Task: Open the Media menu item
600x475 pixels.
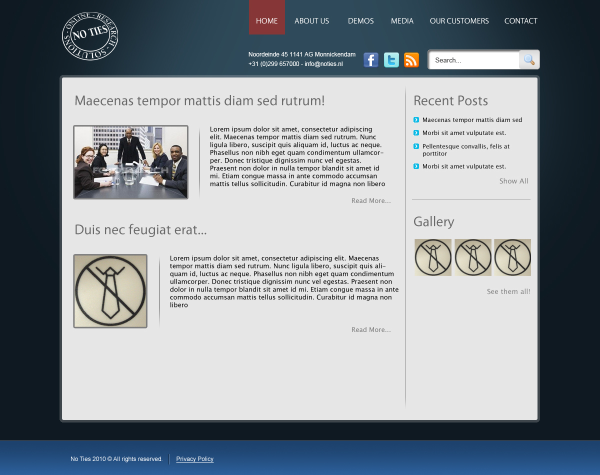Action: tap(402, 21)
